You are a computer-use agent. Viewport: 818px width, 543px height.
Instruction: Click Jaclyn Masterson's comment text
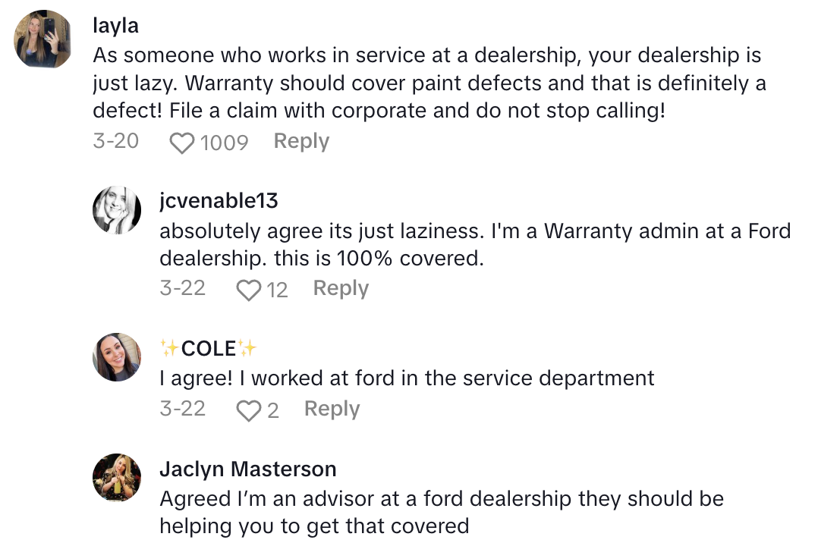click(x=441, y=512)
